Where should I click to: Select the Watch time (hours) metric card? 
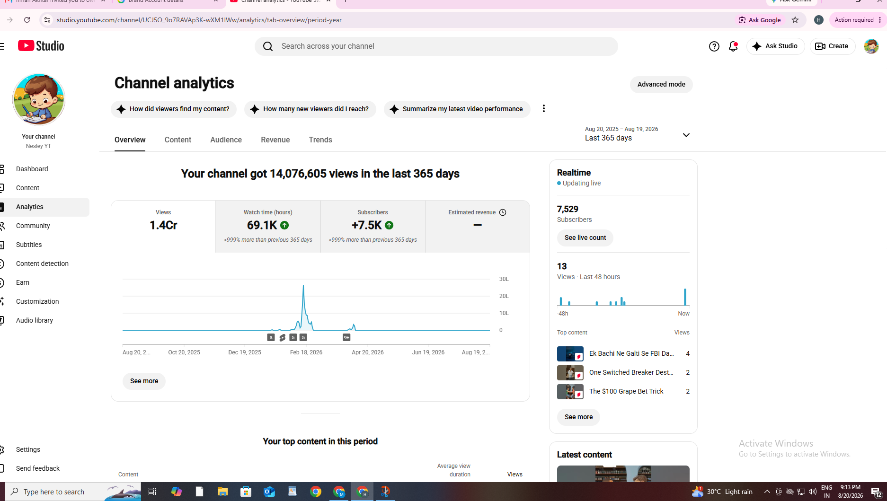point(268,227)
